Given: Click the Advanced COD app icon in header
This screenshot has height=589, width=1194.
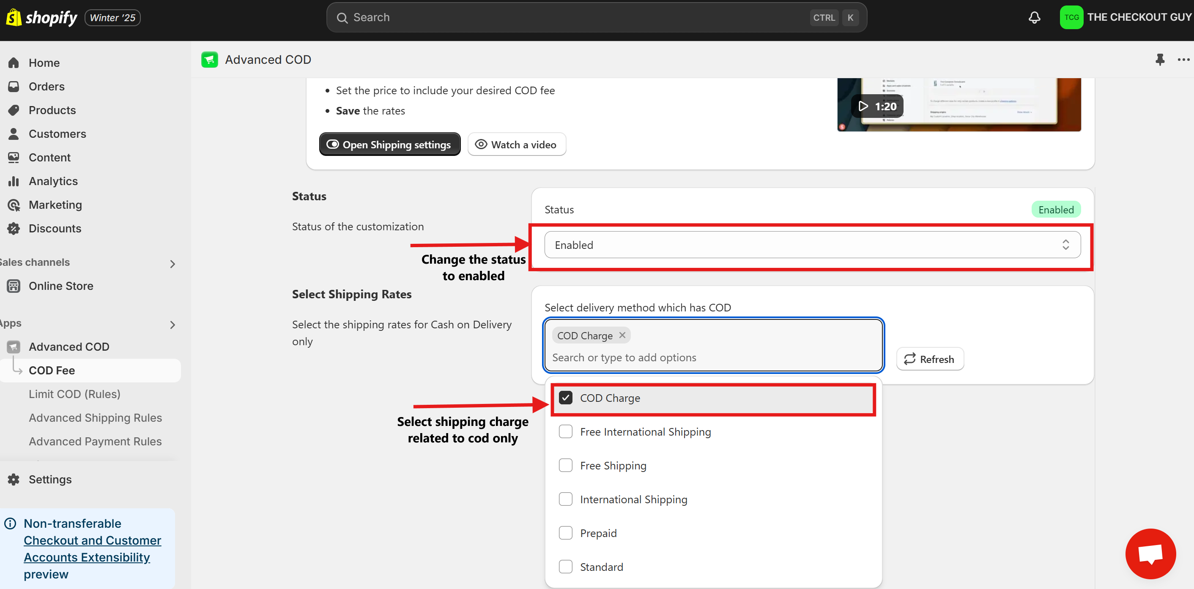Looking at the screenshot, I should 210,59.
